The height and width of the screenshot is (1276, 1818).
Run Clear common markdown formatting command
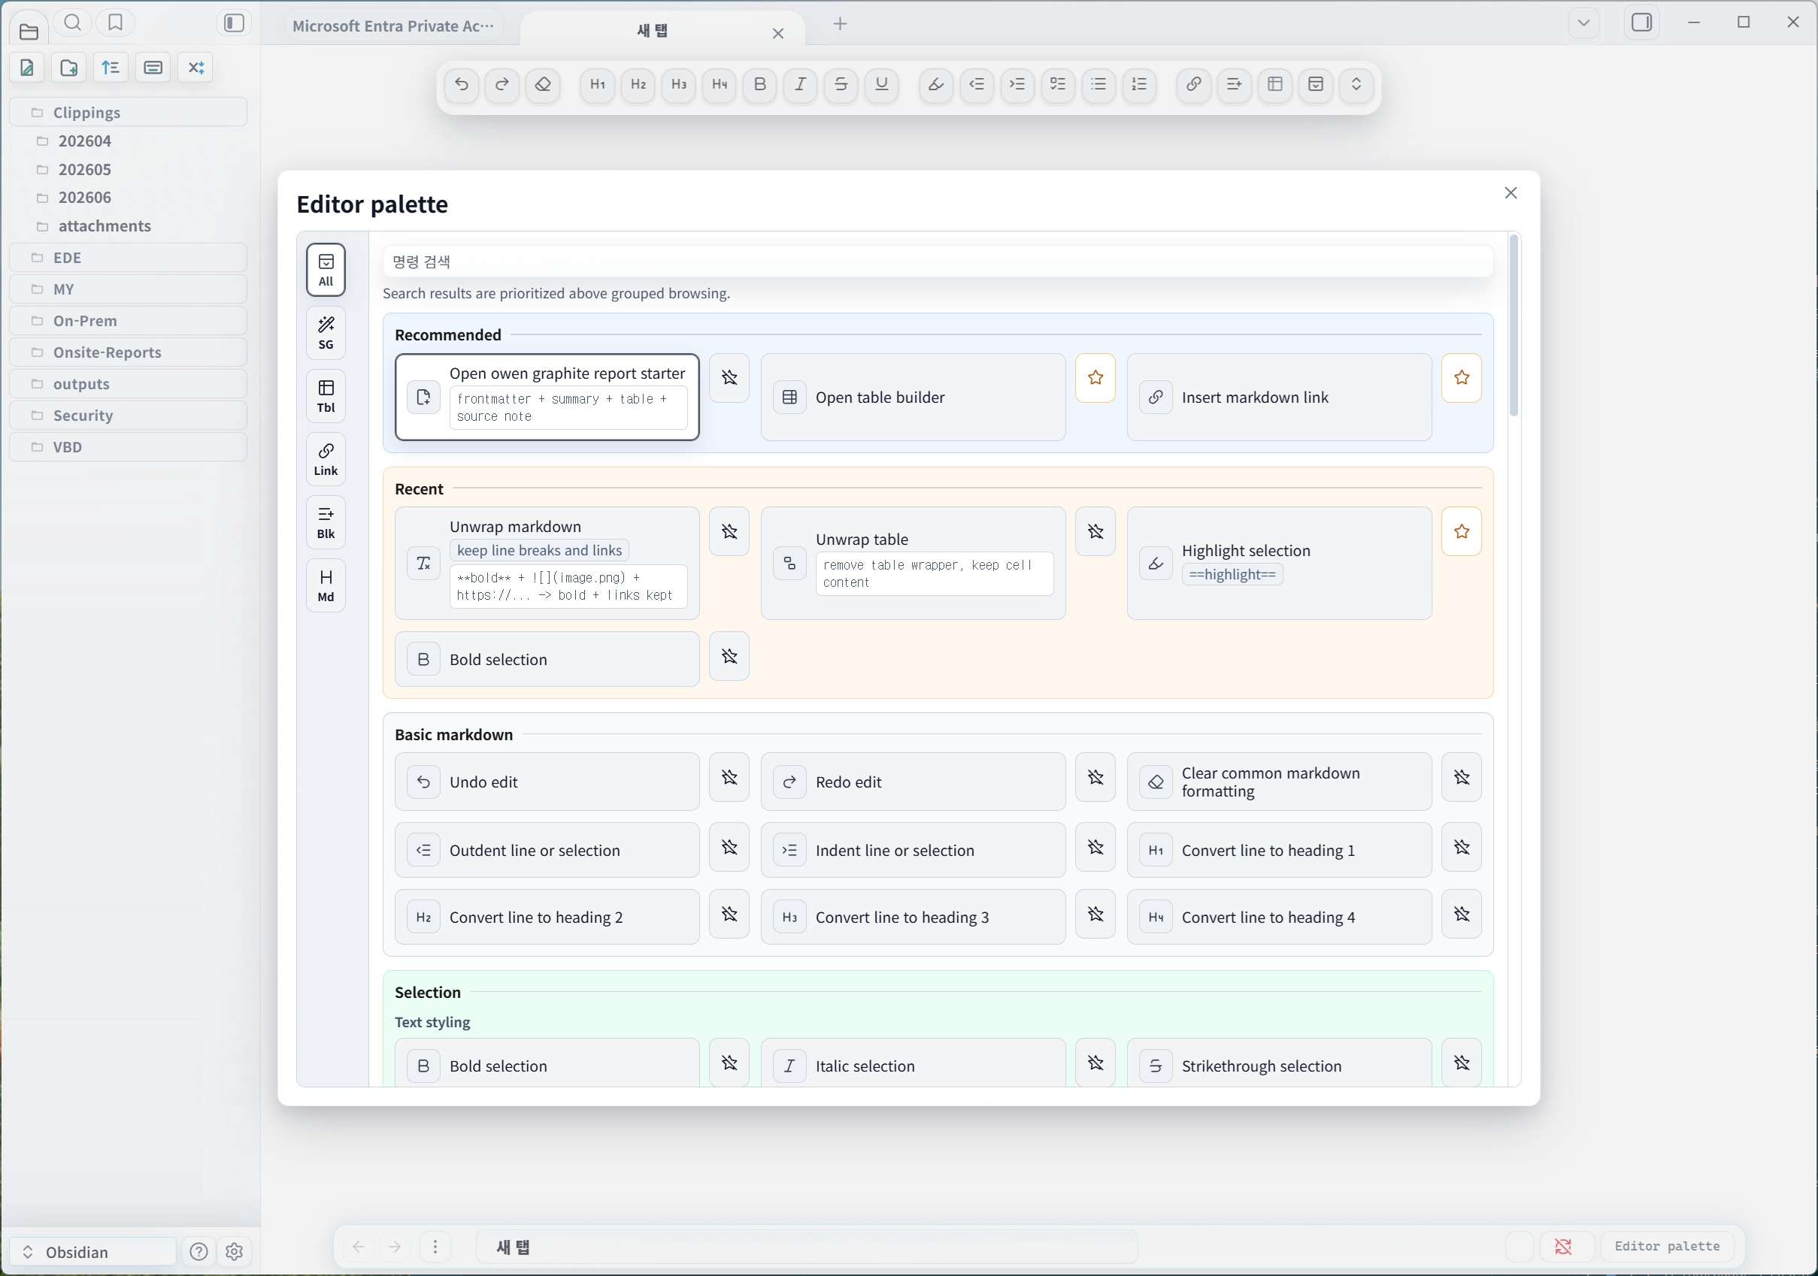(1279, 782)
